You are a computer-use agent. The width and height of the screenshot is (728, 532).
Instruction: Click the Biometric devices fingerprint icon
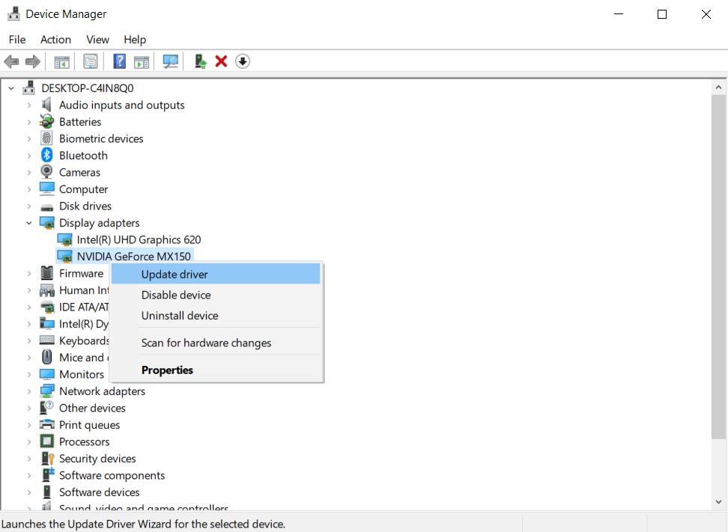[47, 138]
